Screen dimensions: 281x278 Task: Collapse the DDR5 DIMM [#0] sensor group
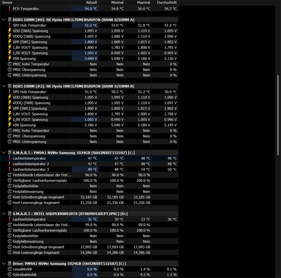(x=4, y=20)
